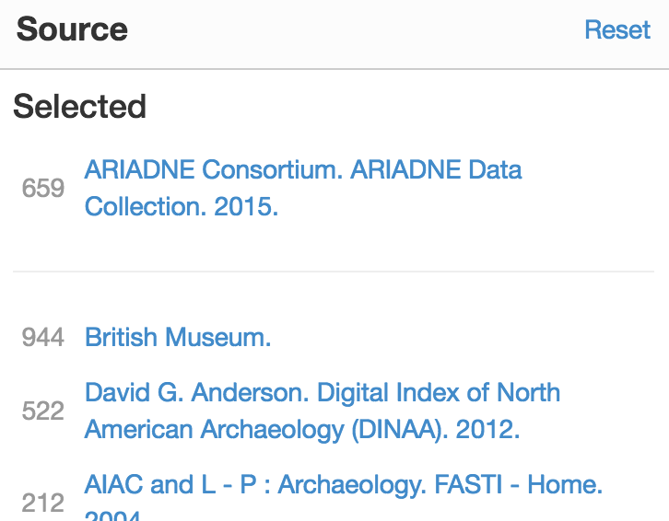669x521 pixels.
Task: Click the 212 count next to FASTI
Action: tap(43, 503)
